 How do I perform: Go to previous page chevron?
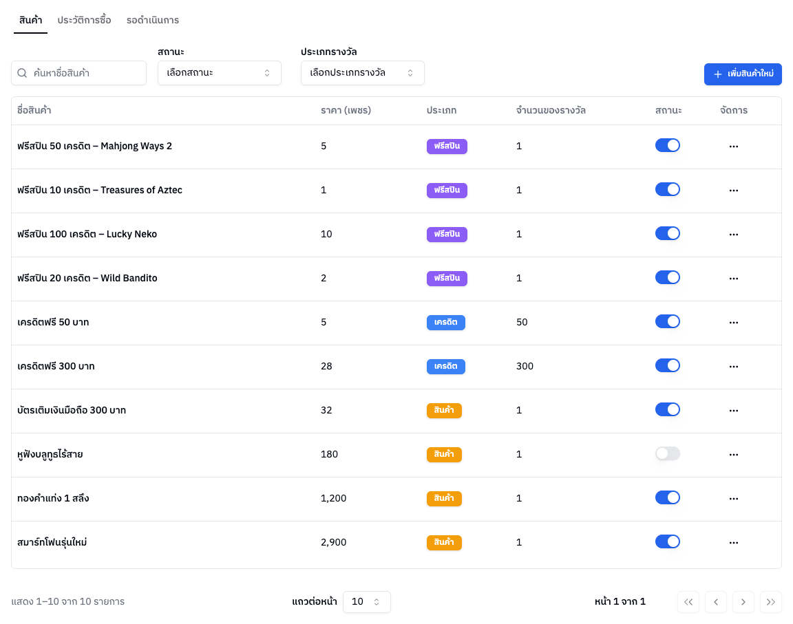tap(716, 602)
